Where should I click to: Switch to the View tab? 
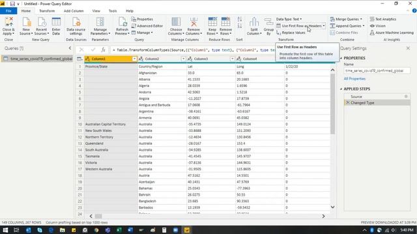coord(96,11)
